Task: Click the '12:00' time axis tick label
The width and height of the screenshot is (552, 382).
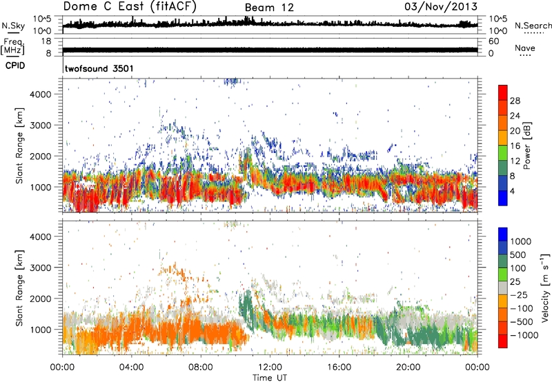Action: coord(270,368)
